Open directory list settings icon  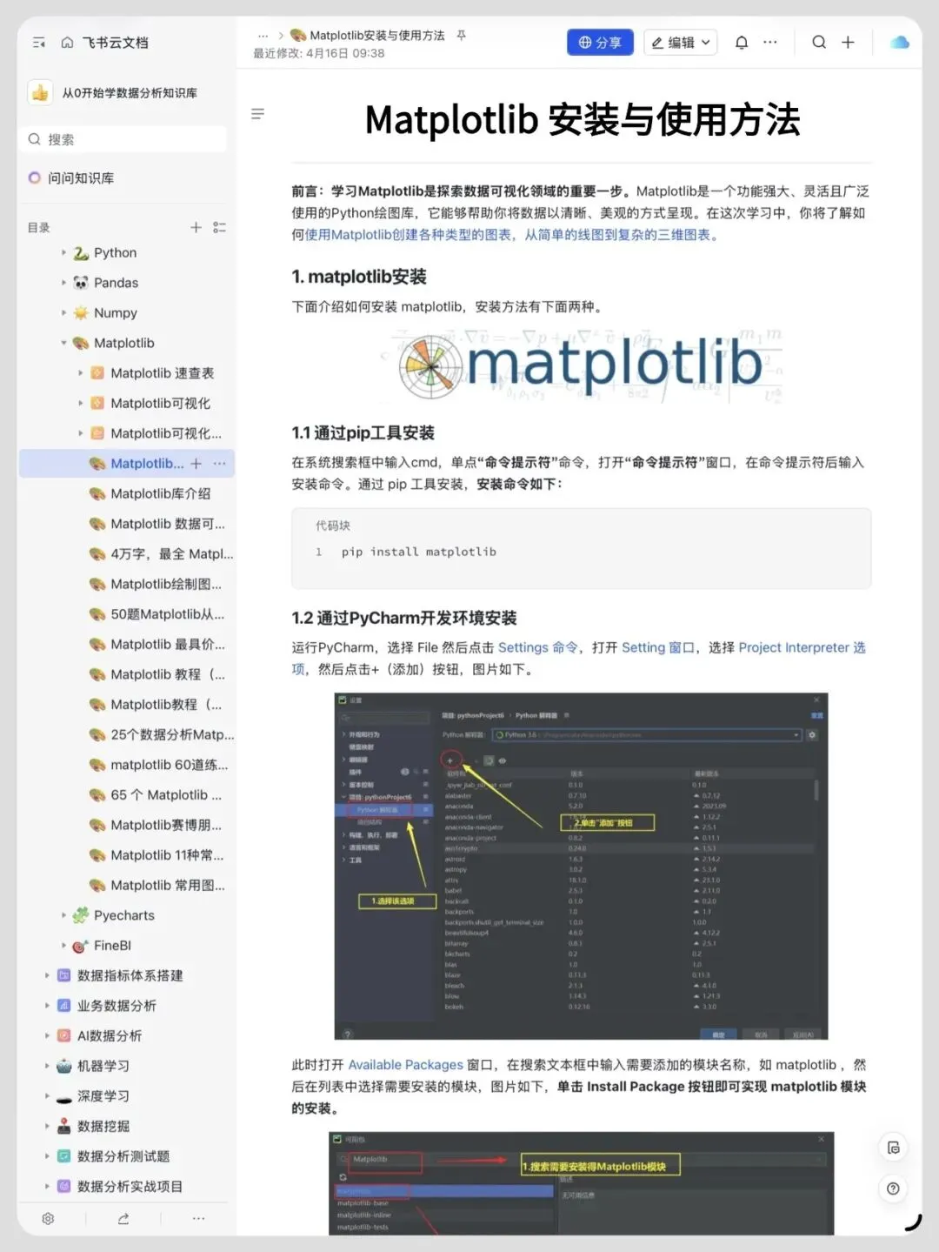pyautogui.click(x=219, y=227)
